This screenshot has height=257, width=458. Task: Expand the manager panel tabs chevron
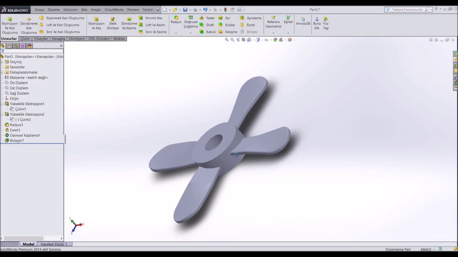pos(61,46)
